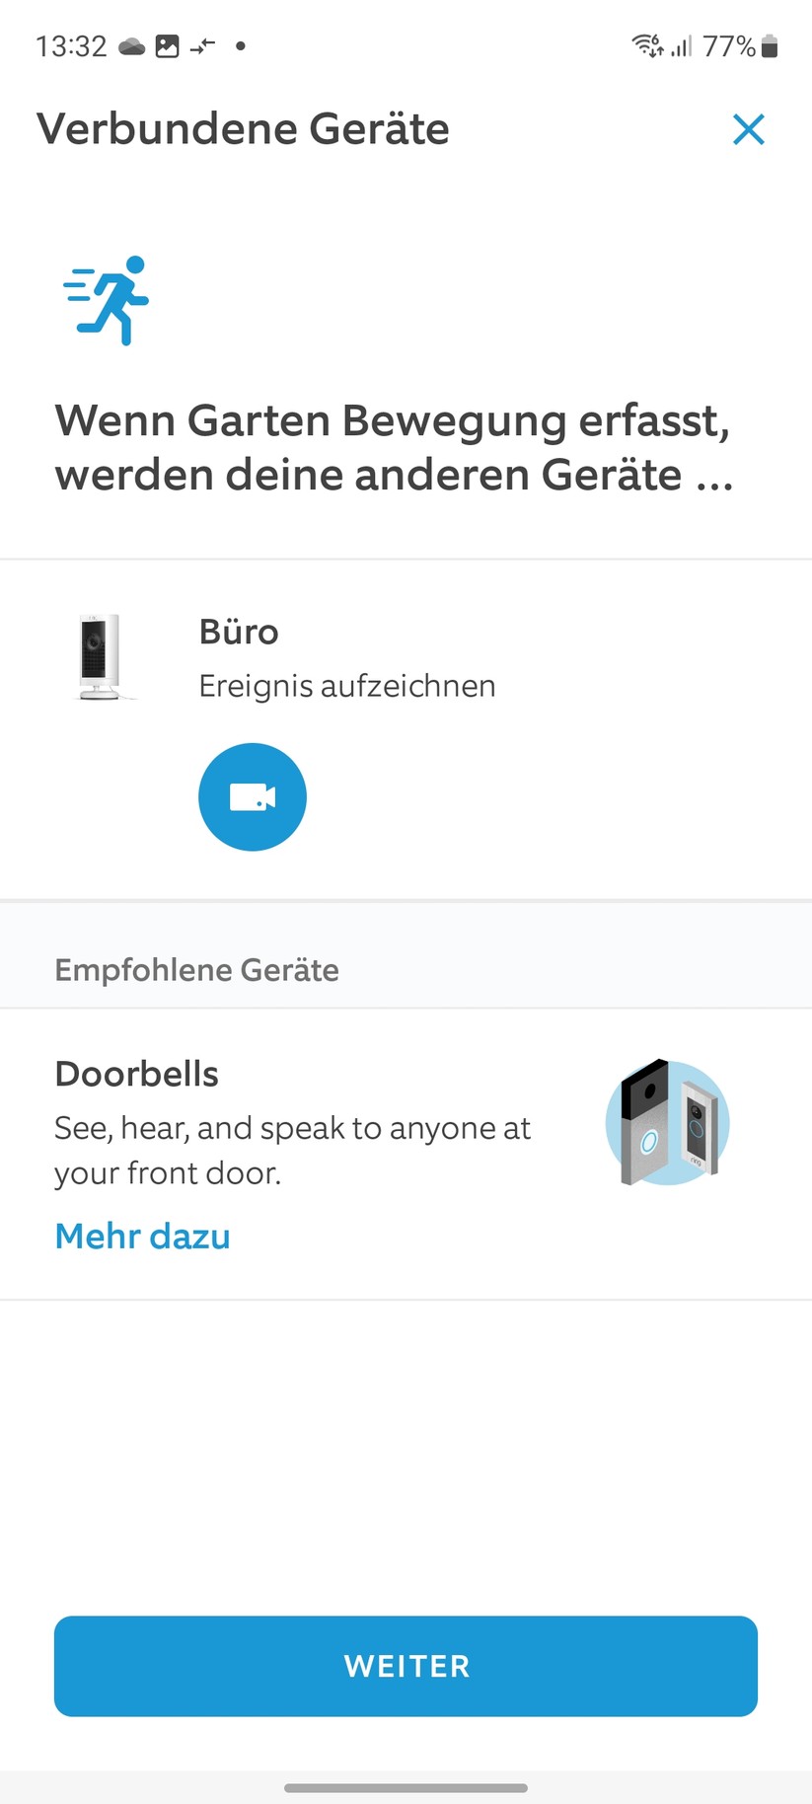Open the Empfohlene Geräte section

pos(196,969)
